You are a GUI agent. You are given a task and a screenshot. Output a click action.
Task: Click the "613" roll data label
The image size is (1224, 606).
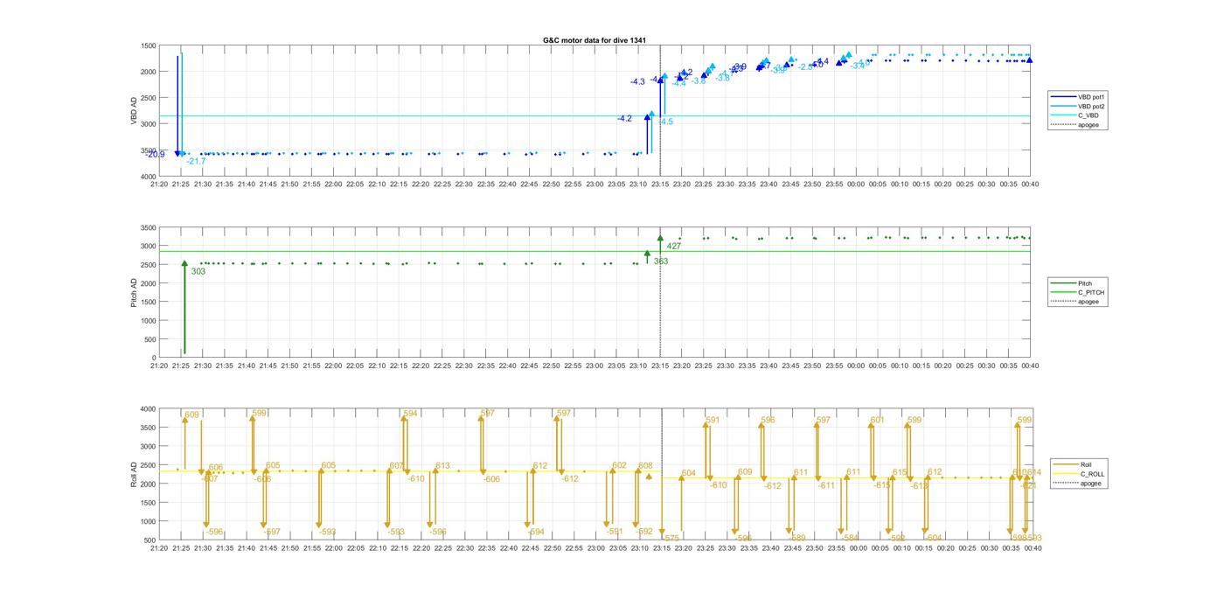click(x=442, y=466)
